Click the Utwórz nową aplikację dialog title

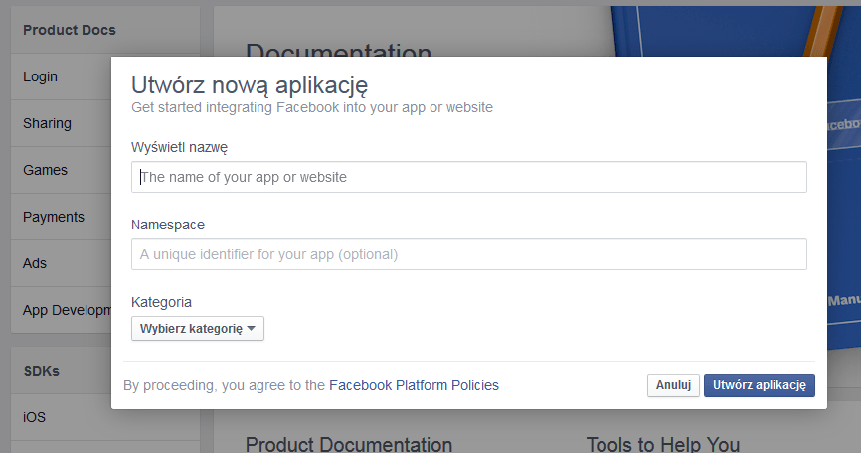coord(250,85)
